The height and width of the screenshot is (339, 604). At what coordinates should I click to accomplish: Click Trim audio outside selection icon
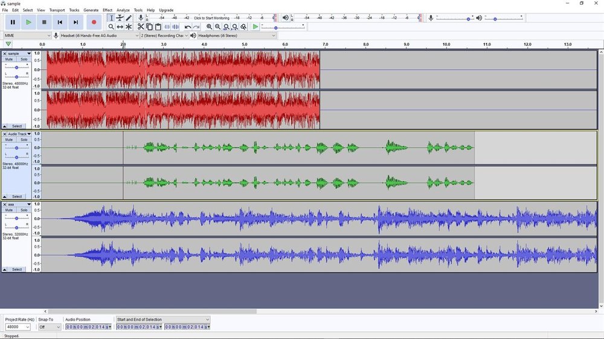167,27
